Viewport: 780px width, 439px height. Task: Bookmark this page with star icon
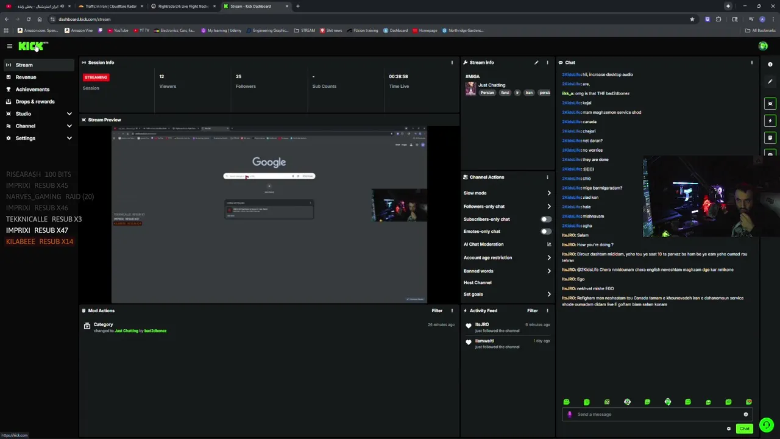[692, 19]
